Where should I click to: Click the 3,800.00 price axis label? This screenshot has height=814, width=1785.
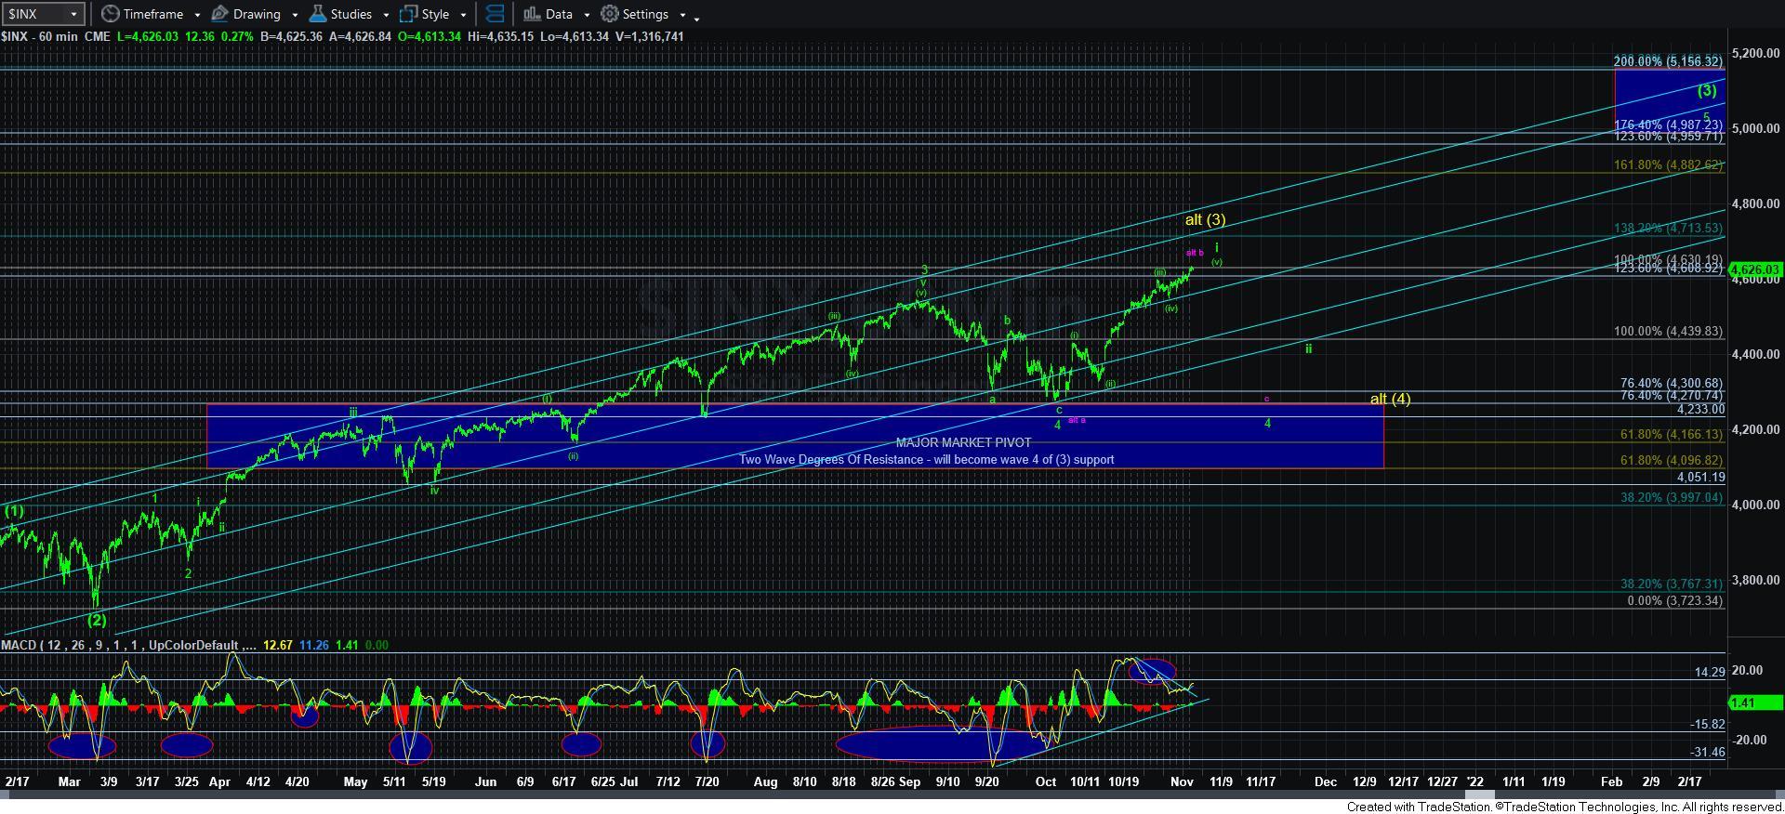point(1755,580)
